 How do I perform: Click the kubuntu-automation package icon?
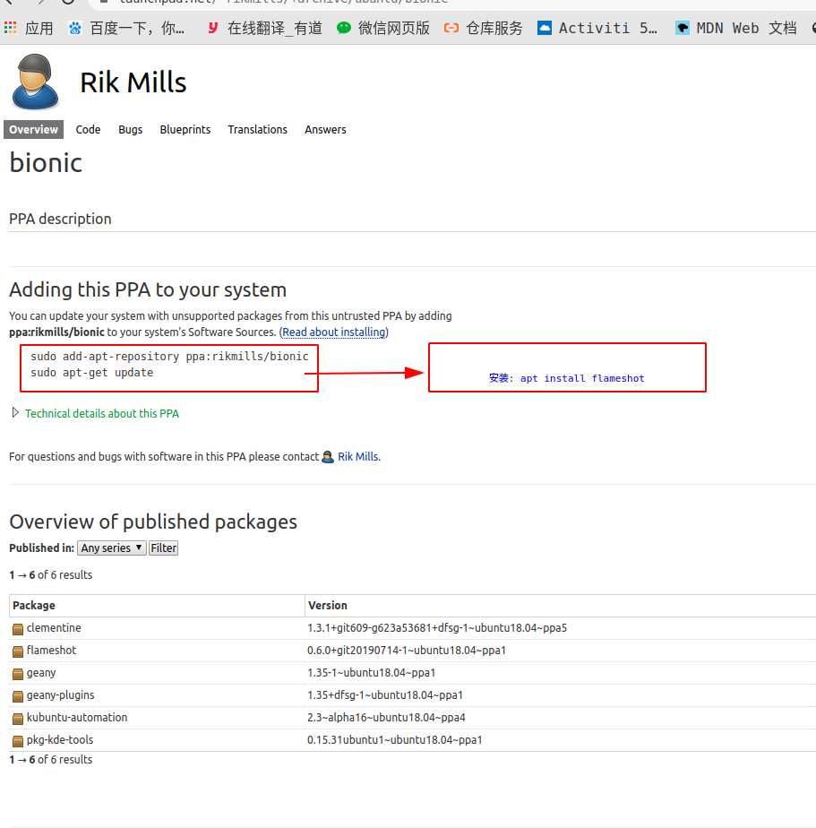click(18, 719)
